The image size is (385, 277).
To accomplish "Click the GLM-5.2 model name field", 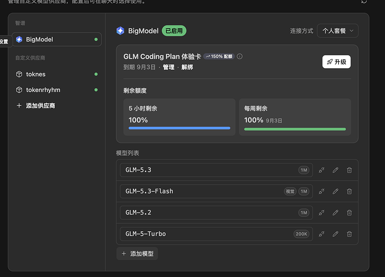I will coord(216,213).
